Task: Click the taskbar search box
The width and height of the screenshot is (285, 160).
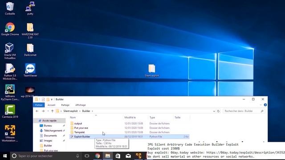Action: point(45,156)
